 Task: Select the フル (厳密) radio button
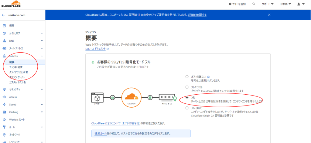click(x=187, y=108)
